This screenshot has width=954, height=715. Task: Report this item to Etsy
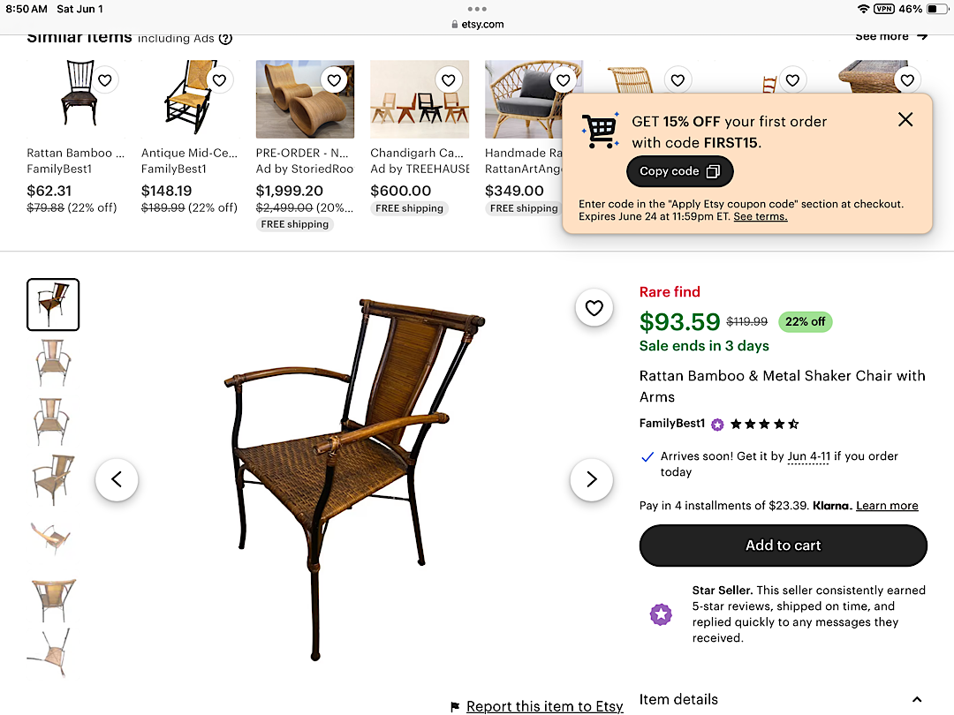point(544,706)
